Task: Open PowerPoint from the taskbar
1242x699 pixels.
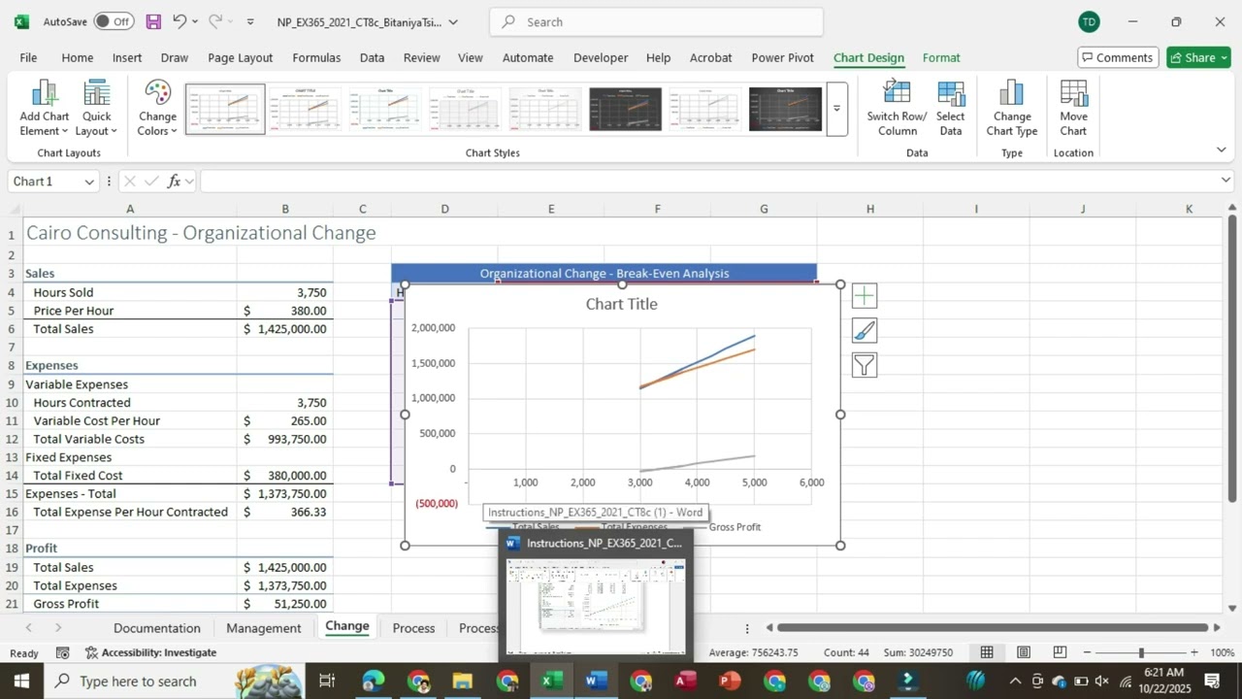Action: point(730,681)
